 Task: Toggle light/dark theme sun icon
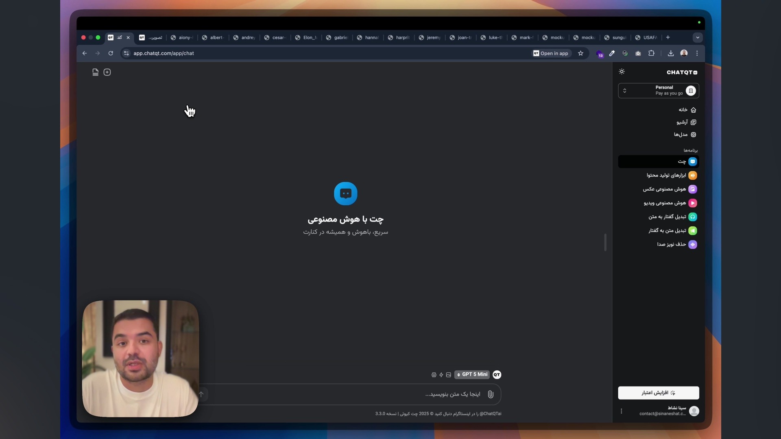(x=622, y=72)
